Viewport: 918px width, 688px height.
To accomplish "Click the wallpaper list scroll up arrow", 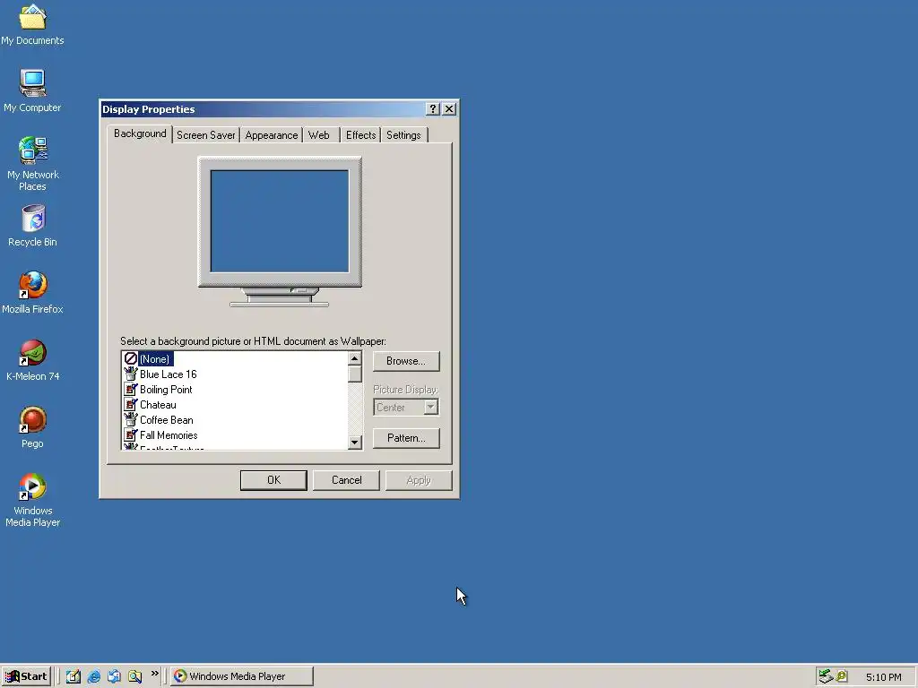I will (355, 358).
